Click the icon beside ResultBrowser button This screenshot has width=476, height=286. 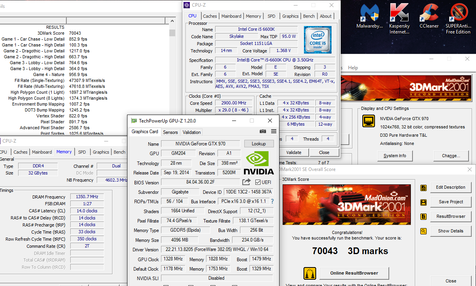423,217
